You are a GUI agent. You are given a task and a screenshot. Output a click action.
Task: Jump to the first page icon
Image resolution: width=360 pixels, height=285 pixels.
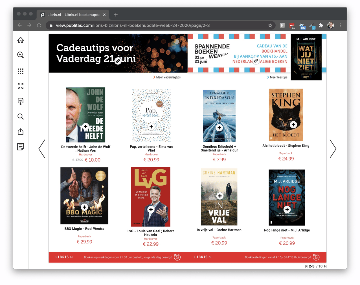[306, 266]
